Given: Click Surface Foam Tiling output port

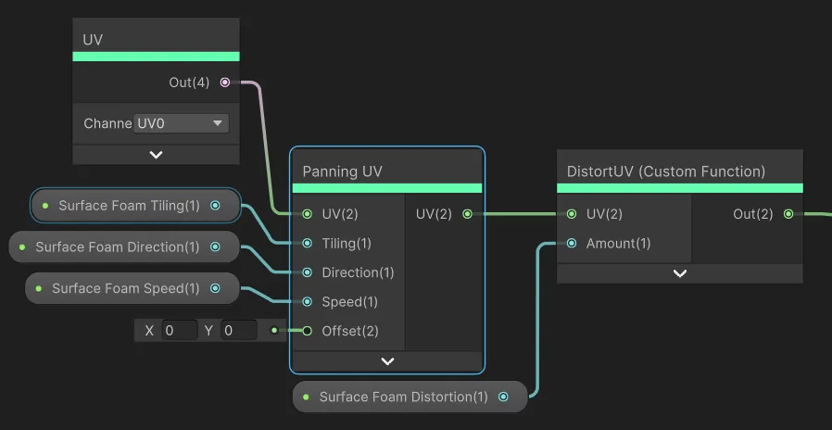Looking at the screenshot, I should pos(215,206).
